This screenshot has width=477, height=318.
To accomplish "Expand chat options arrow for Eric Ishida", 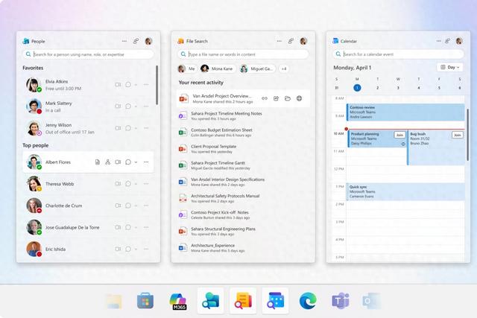I will click(x=136, y=249).
